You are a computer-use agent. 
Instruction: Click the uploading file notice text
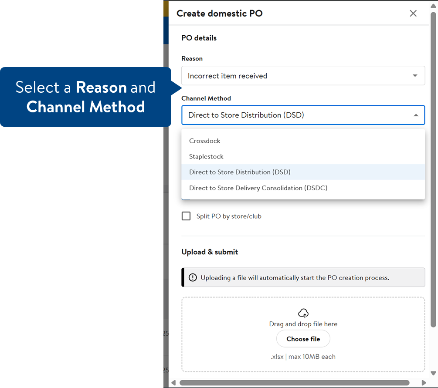pos(295,278)
